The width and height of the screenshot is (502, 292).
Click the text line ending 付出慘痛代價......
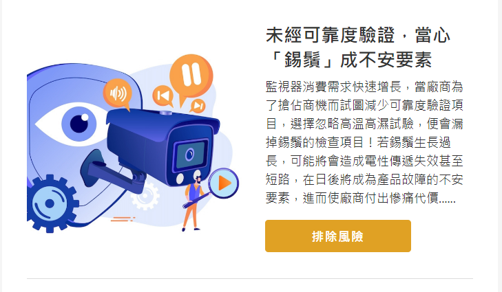pyautogui.click(x=361, y=199)
